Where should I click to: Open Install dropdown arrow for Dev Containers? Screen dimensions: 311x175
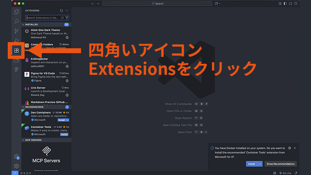(x=67, y=120)
